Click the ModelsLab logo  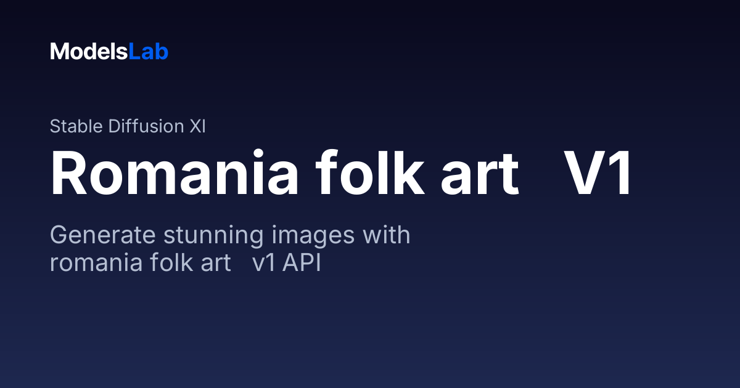pyautogui.click(x=109, y=52)
